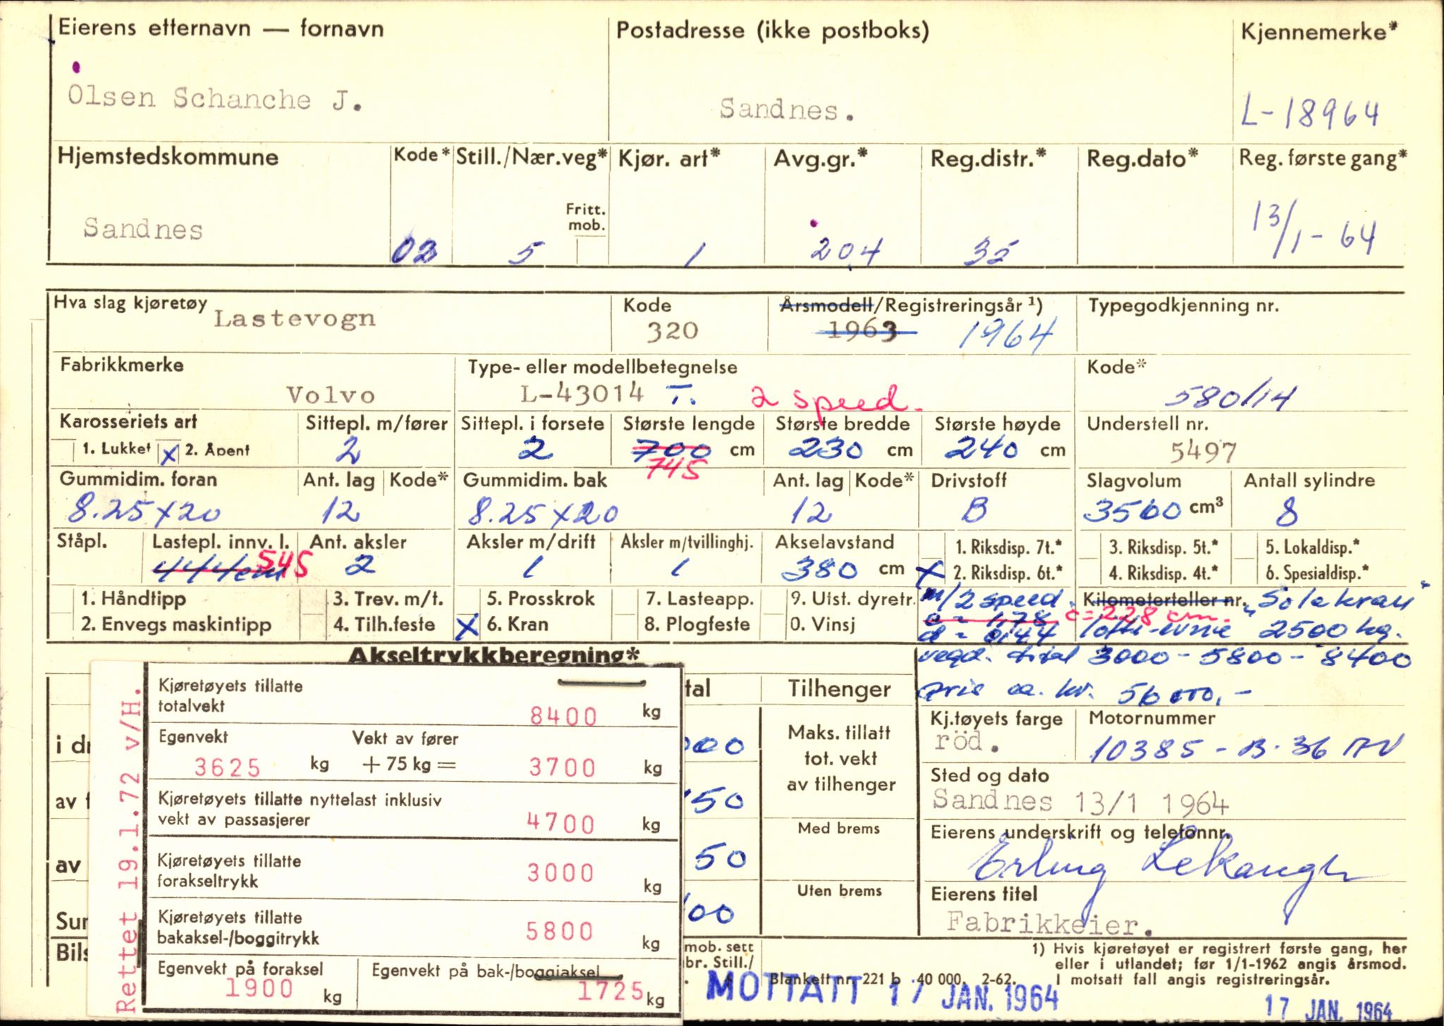Click the blue stamp 'MOTTATT 17 JAN. 1964'
The width and height of the screenshot is (1444, 1026).
click(882, 988)
